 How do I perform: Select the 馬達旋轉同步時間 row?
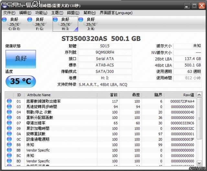point(101,107)
